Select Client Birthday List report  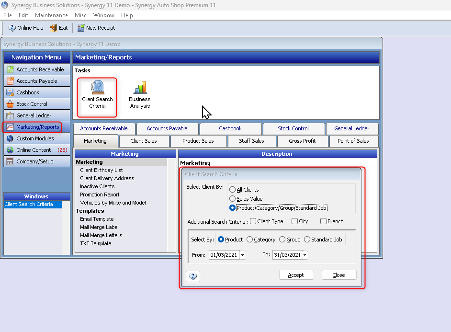[101, 171]
